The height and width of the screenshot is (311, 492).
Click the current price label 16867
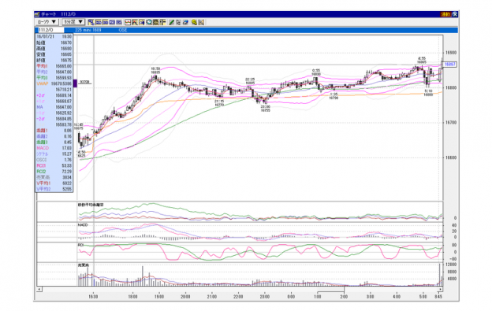point(449,65)
